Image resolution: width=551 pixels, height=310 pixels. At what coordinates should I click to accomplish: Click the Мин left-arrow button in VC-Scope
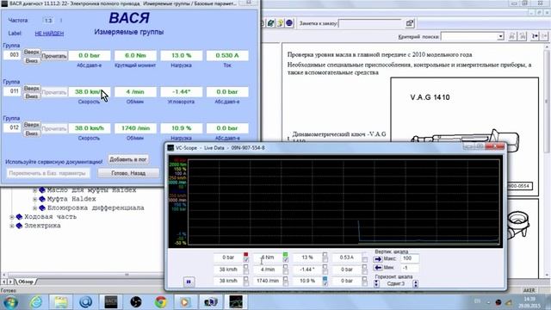(x=378, y=268)
